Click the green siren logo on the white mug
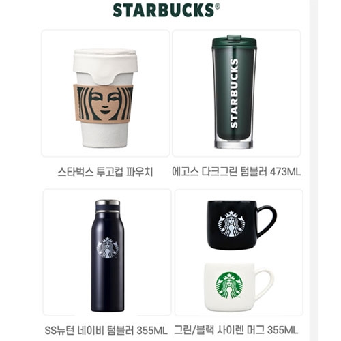Screen dimensions: 341x341 coord(229,286)
